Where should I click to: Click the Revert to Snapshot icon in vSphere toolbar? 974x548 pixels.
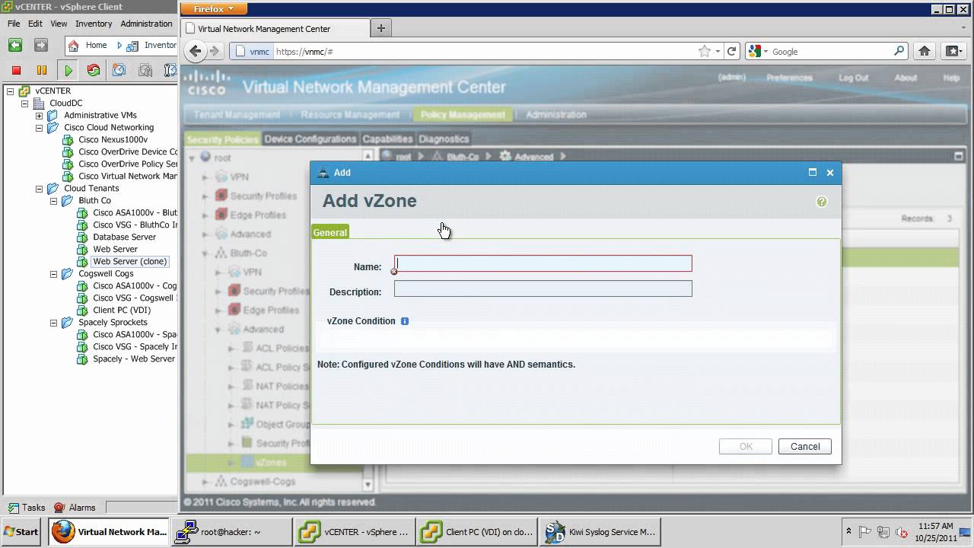coord(145,70)
